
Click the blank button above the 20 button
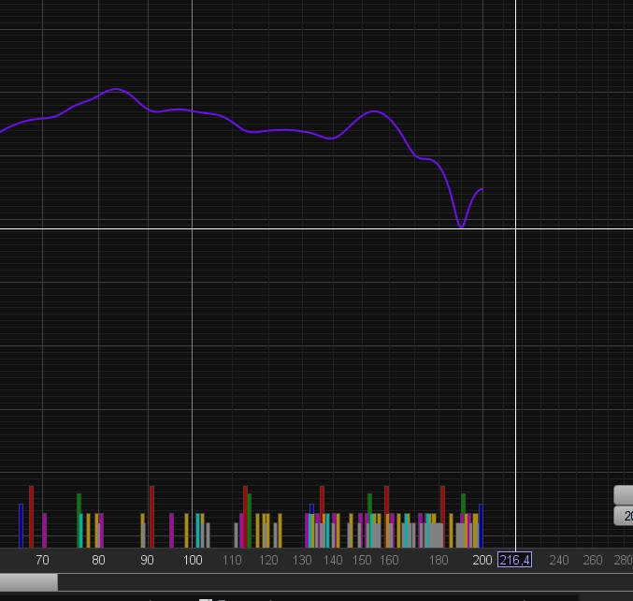625,495
